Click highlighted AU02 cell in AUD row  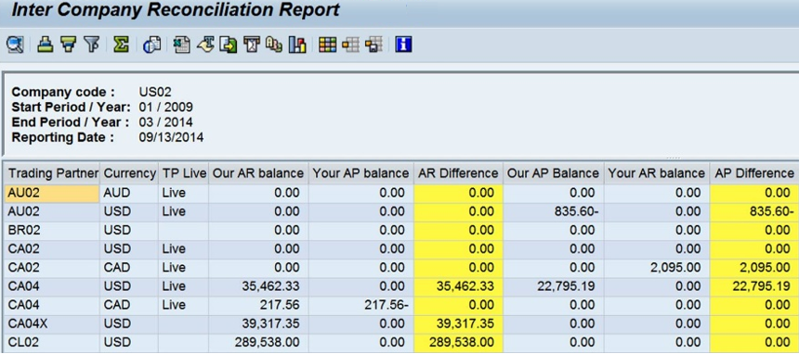pyautogui.click(x=52, y=194)
